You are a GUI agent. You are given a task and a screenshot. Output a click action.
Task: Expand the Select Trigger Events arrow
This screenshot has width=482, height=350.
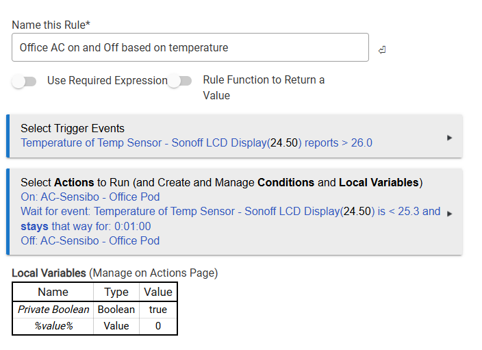449,138
